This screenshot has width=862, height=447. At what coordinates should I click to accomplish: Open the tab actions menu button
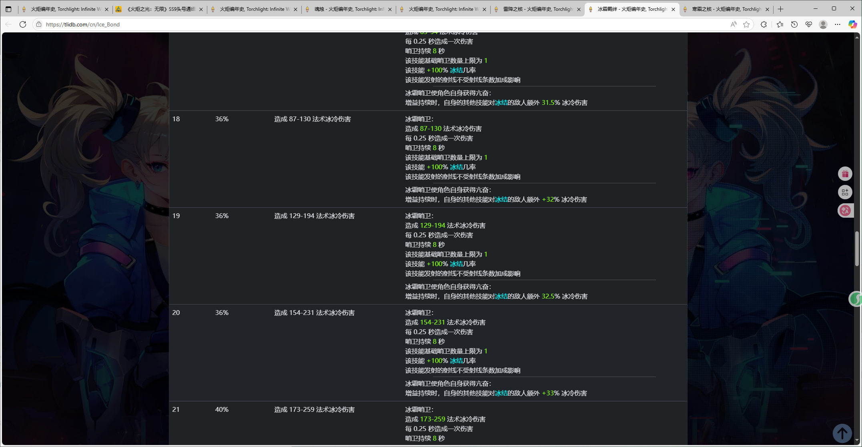(8, 9)
